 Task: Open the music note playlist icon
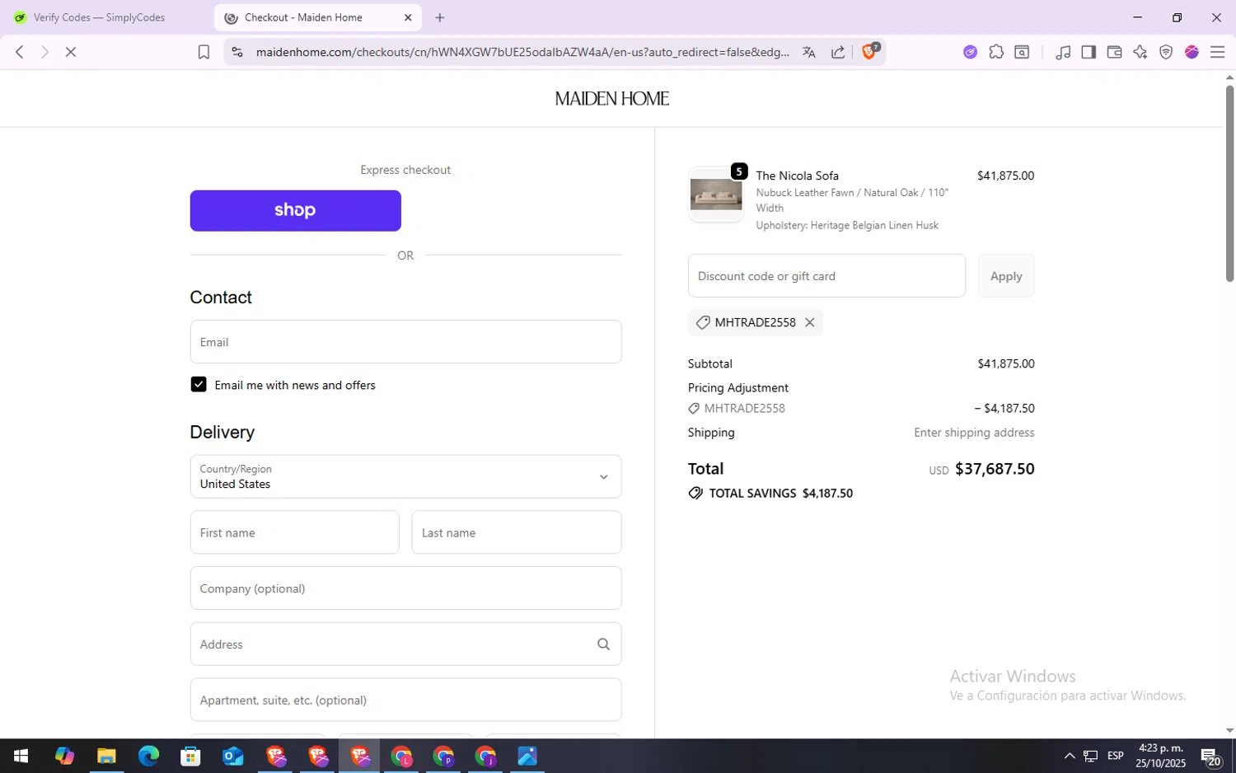1063,52
